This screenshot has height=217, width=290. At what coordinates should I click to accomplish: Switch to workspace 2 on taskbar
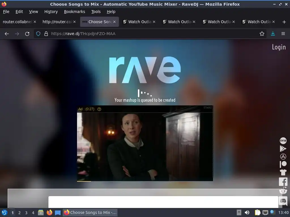20,213
